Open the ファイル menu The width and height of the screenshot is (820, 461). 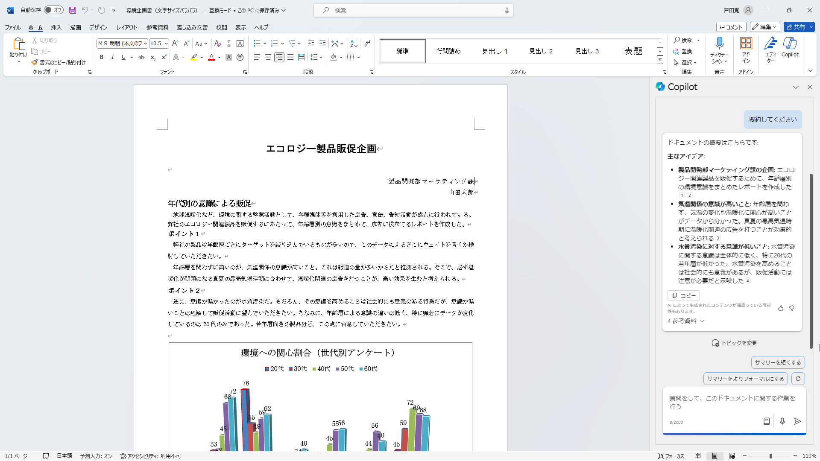coord(13,27)
